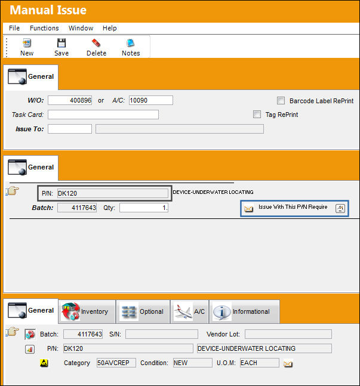Viewport: 360px width, 386px height.
Task: Click the Qty input field
Action: click(144, 208)
